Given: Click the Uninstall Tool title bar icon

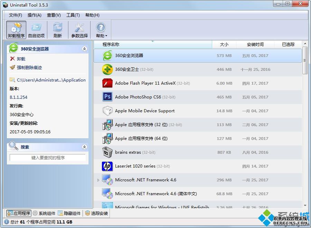Looking at the screenshot, I should (6, 5).
